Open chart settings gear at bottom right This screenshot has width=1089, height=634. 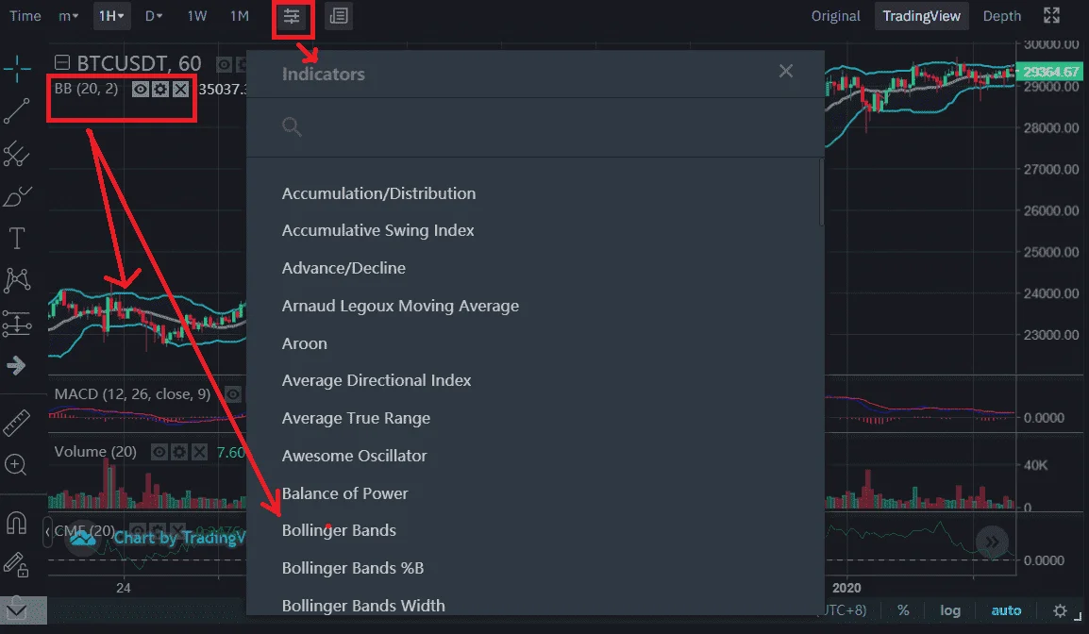click(x=1060, y=610)
